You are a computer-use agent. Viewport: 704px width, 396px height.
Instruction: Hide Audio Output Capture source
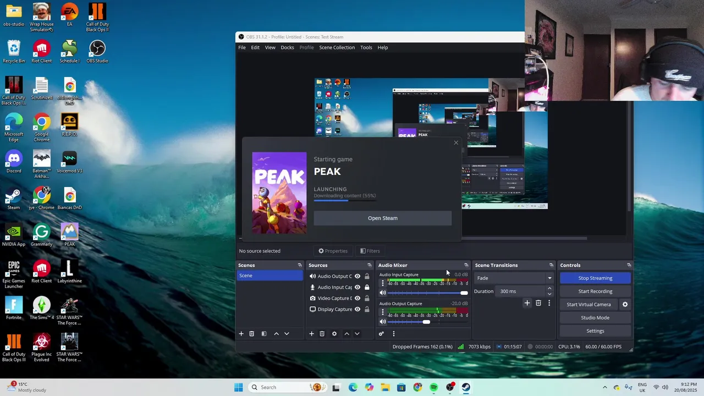coord(358,276)
